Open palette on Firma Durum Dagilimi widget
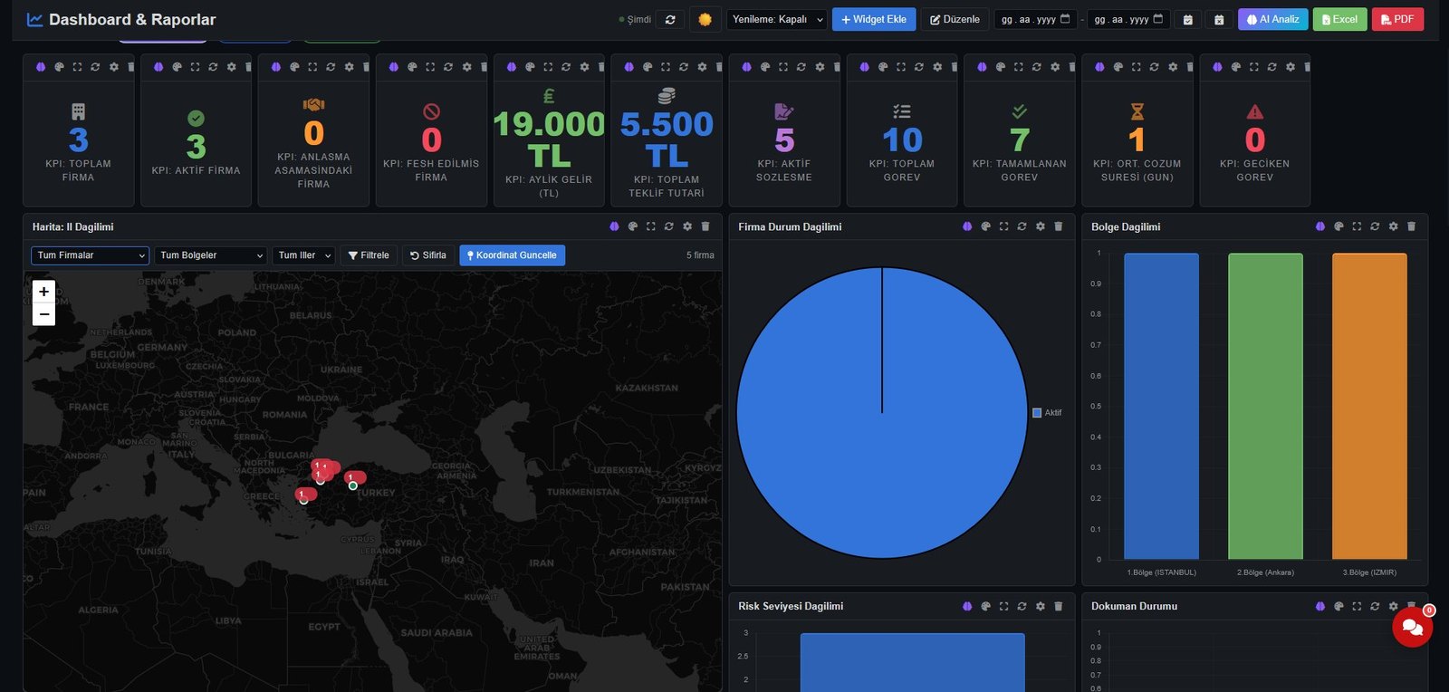 [985, 226]
